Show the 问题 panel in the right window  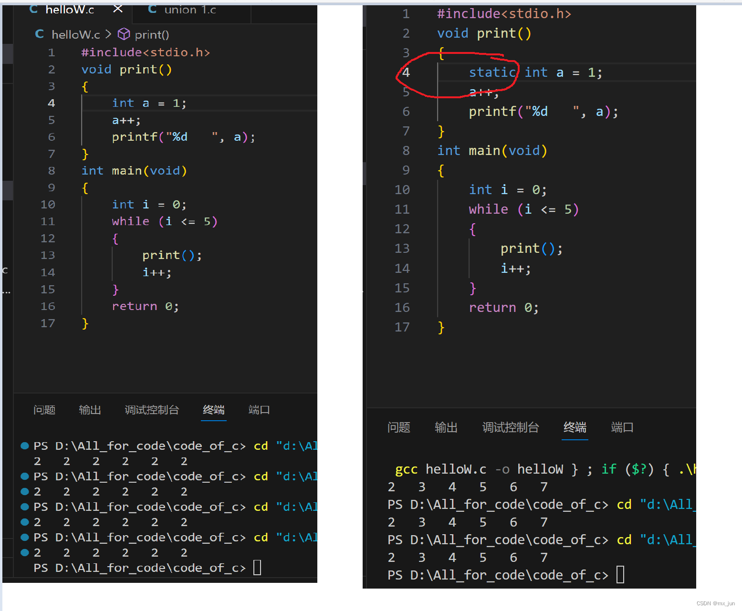click(399, 427)
